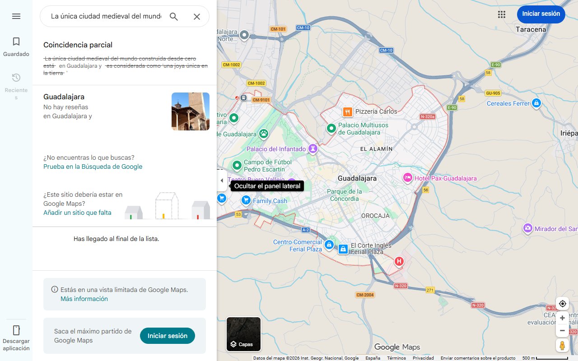The height and width of the screenshot is (361, 578).
Task: Open the Capas layers switcher
Action: pyautogui.click(x=244, y=334)
